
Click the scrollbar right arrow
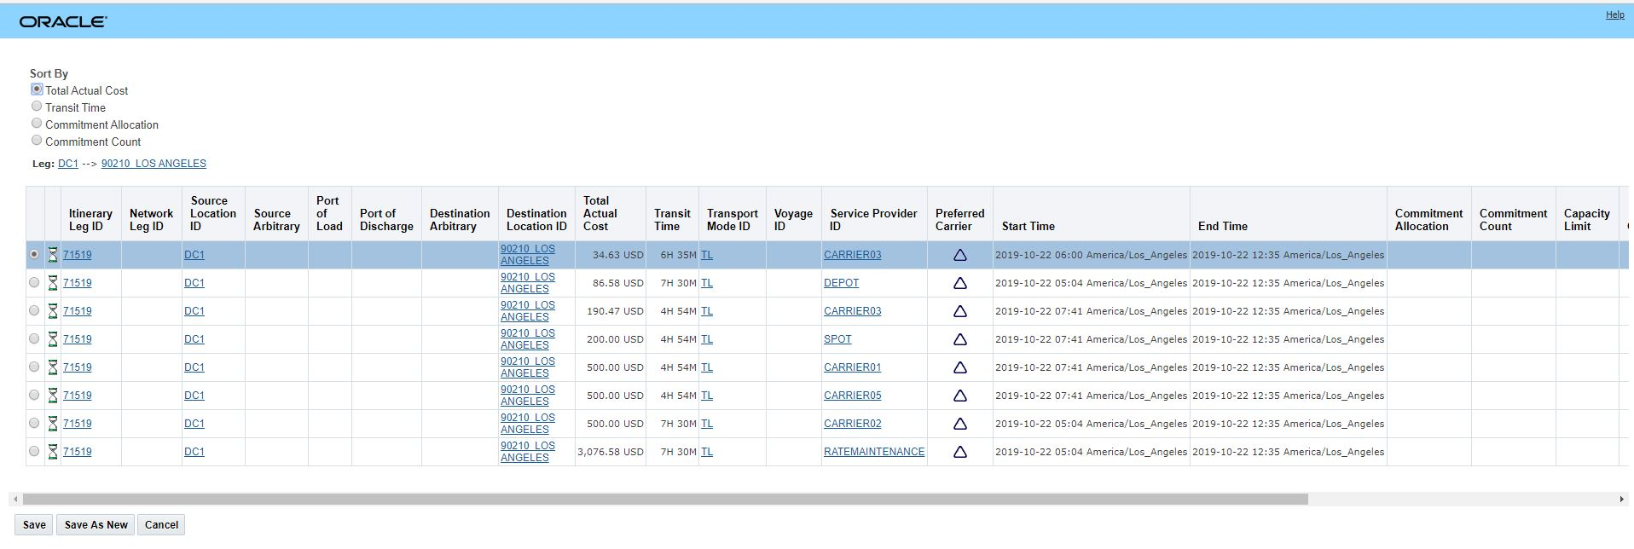pyautogui.click(x=1621, y=499)
